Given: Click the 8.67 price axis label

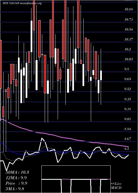Looking at the screenshot, I should click(x=128, y=139).
